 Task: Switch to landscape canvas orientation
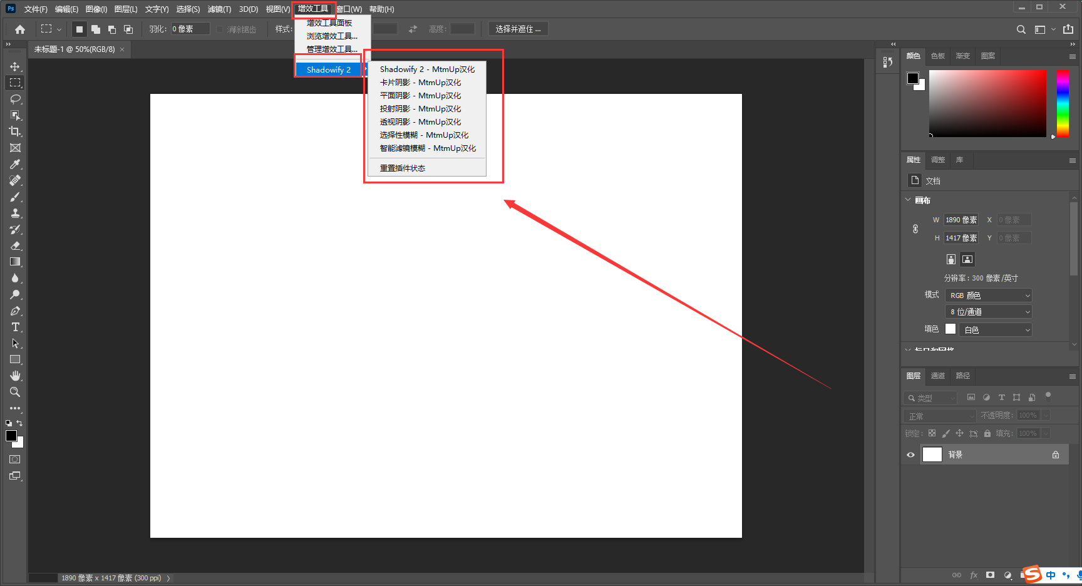pyautogui.click(x=967, y=259)
